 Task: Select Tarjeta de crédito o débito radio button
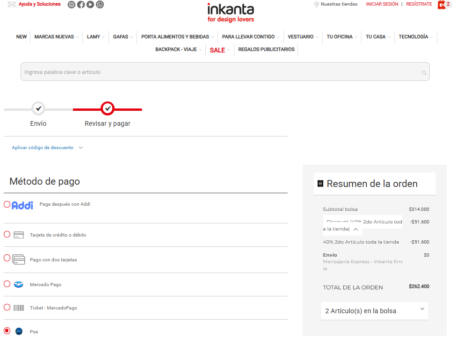coord(7,235)
